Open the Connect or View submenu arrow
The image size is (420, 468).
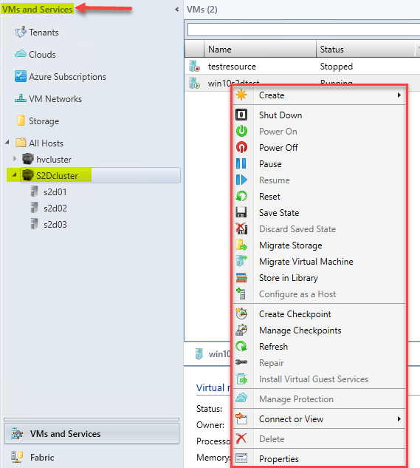tap(399, 418)
